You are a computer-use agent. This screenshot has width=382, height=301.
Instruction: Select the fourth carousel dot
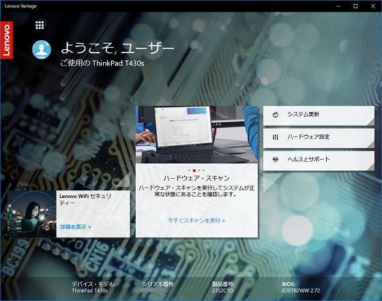click(x=204, y=171)
